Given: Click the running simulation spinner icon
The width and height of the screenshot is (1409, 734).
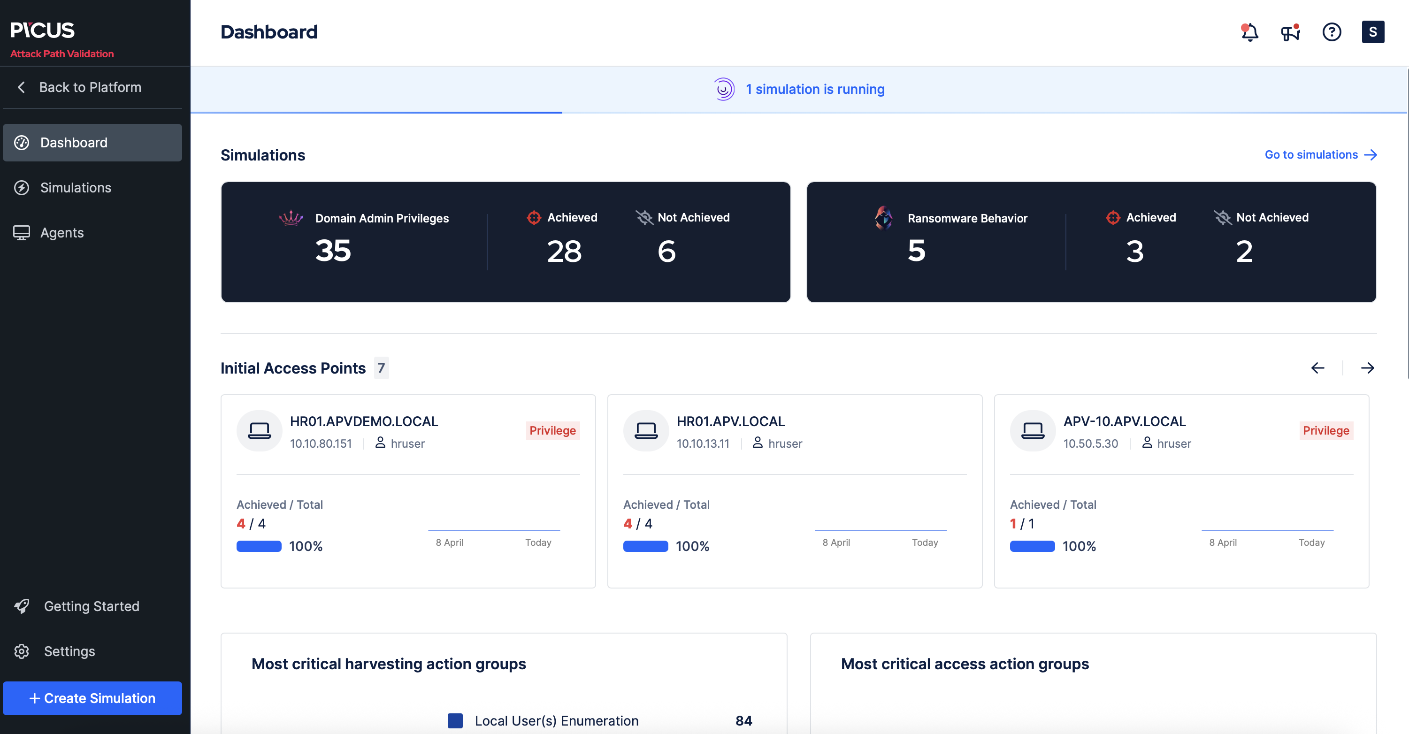Looking at the screenshot, I should click(724, 89).
